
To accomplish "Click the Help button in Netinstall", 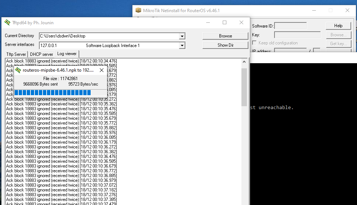I will pyautogui.click(x=338, y=26).
